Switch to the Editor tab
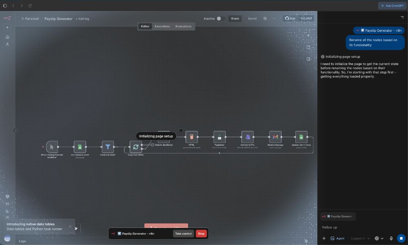 click(145, 26)
